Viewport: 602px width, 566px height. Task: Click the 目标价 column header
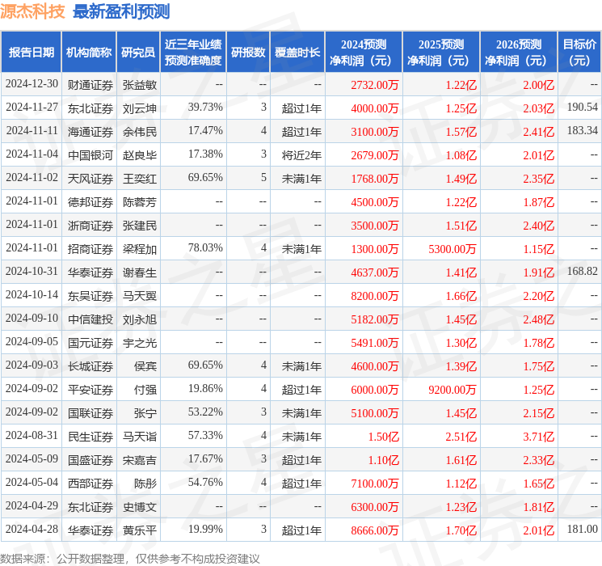[579, 53]
